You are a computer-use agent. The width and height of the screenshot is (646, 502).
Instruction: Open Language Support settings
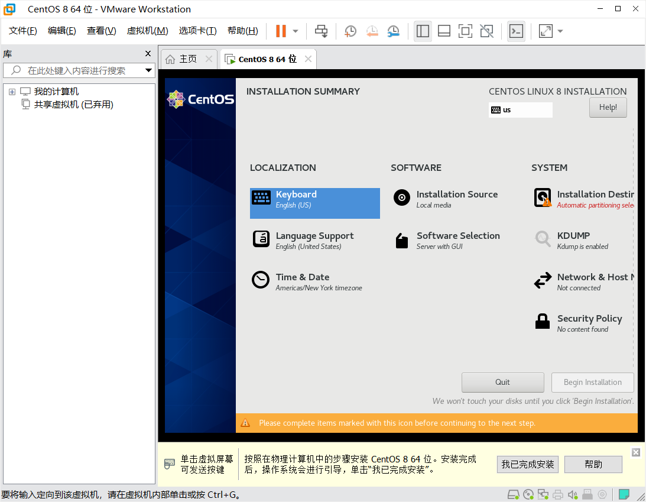pyautogui.click(x=315, y=240)
